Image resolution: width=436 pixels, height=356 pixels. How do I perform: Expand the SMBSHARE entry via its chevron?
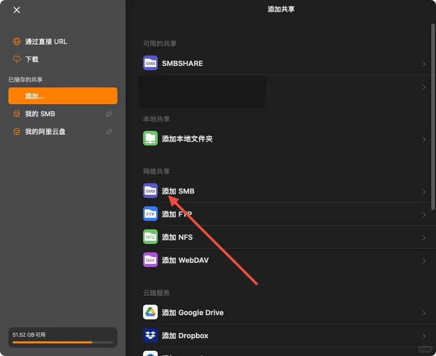(424, 63)
